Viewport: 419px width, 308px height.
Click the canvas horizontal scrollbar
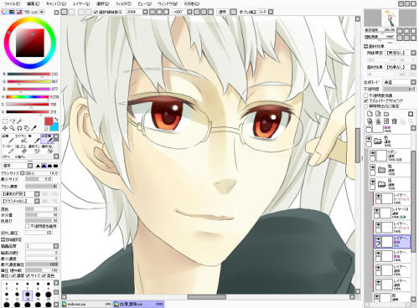click(x=208, y=297)
